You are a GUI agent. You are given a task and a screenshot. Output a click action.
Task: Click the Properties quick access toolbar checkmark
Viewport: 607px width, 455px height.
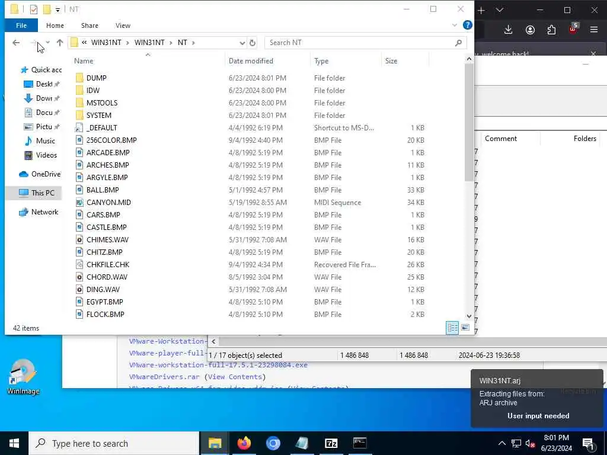click(33, 9)
